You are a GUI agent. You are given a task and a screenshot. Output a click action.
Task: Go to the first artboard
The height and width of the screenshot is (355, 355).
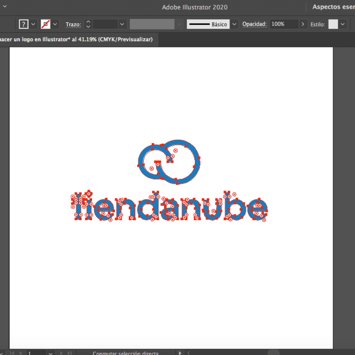pos(12,353)
